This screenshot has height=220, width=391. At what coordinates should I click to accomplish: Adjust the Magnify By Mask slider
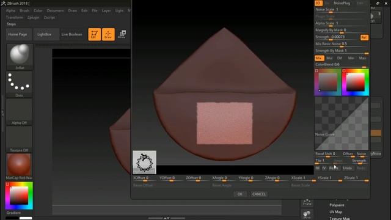point(341,31)
